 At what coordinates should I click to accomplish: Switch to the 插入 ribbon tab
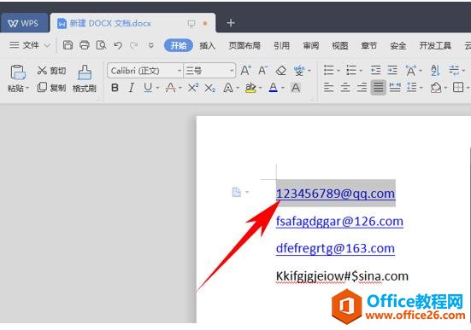208,45
